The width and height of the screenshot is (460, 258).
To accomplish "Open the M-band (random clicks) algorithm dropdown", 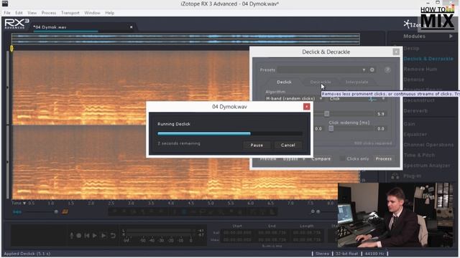I will [x=294, y=99].
